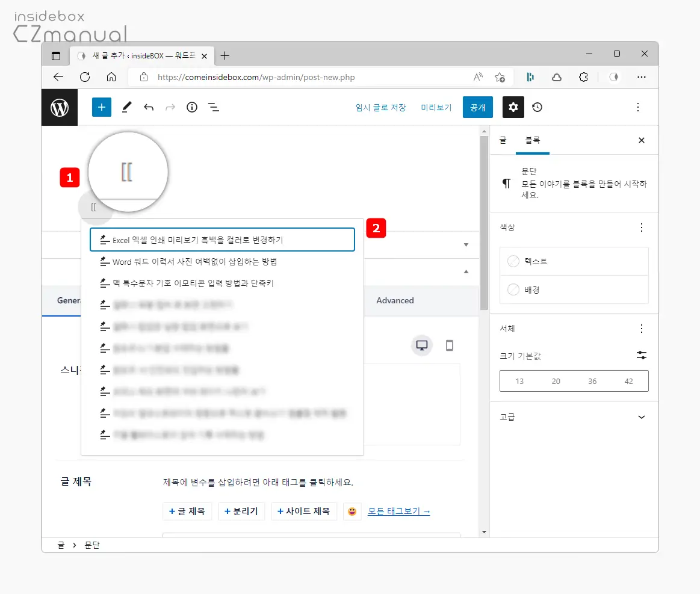Click the browser back arrow
This screenshot has height=594, width=700.
58,77
